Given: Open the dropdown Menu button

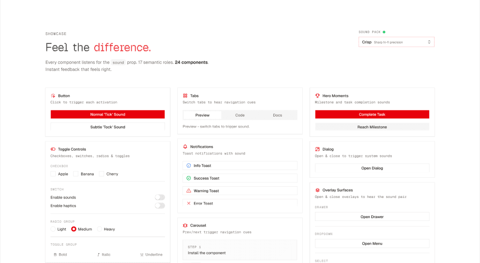Looking at the screenshot, I should point(372,243).
